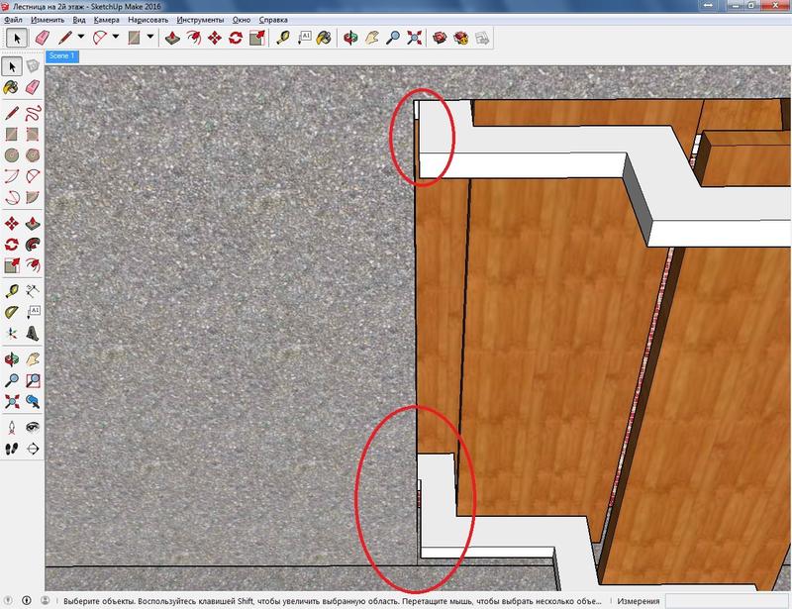Open the Камера menu
This screenshot has width=792, height=609.
(x=106, y=20)
